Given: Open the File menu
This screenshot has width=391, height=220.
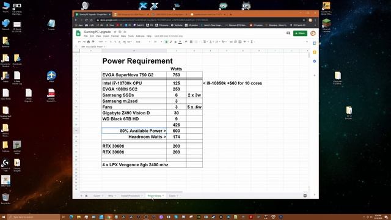Looking at the screenshot, I should pos(86,36).
